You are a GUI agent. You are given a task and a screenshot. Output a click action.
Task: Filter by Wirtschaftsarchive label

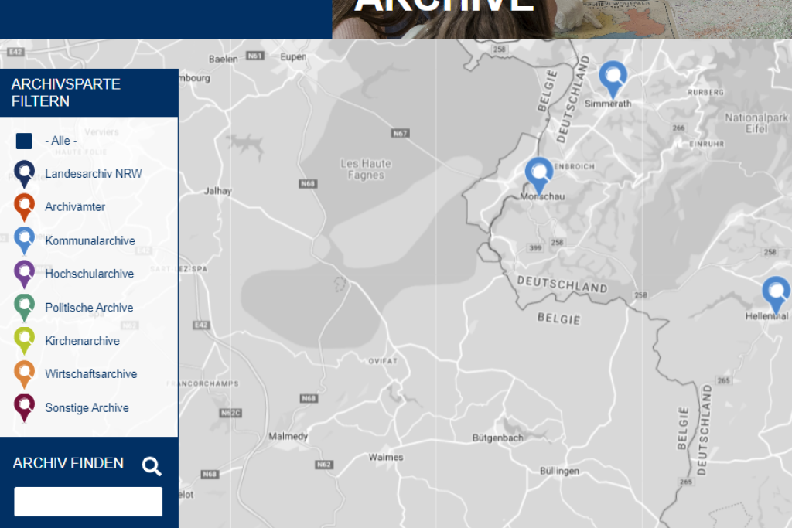coord(91,374)
